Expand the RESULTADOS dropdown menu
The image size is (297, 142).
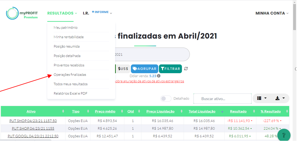click(x=62, y=13)
